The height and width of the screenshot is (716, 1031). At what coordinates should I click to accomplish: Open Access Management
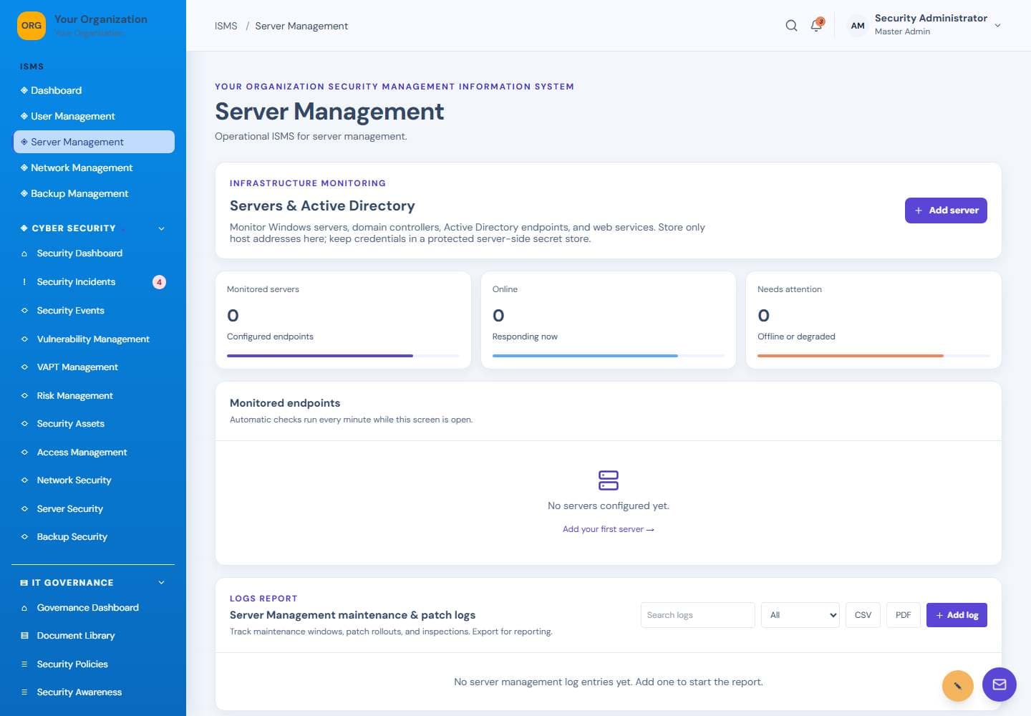pos(94,453)
